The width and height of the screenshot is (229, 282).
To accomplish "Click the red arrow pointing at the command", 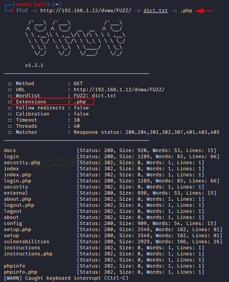I will [x=205, y=11].
